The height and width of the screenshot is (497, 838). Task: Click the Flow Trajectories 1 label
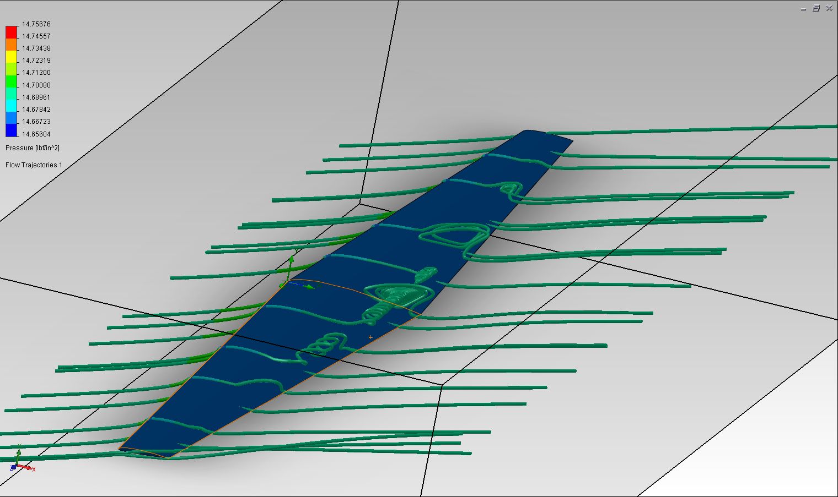(34, 165)
